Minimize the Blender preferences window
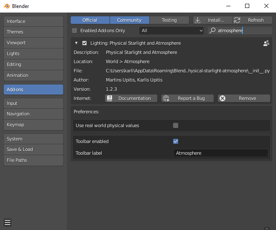Screen dimensions: 276x230 pyautogui.click(x=228, y=6)
